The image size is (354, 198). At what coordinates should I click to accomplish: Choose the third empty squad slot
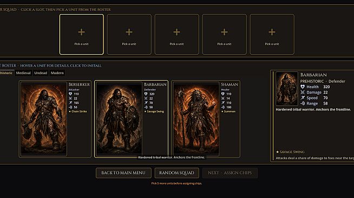177,34
